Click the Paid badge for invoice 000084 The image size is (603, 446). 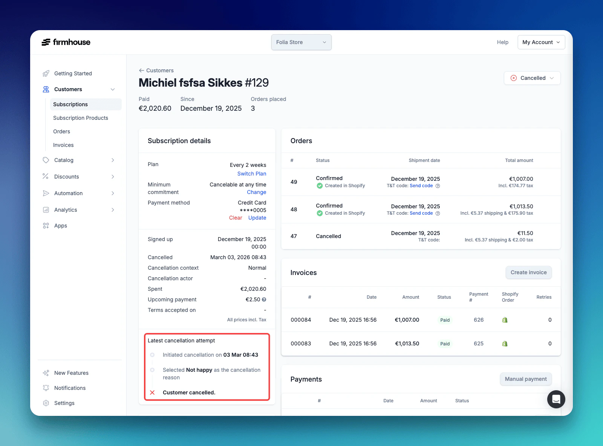click(x=445, y=320)
